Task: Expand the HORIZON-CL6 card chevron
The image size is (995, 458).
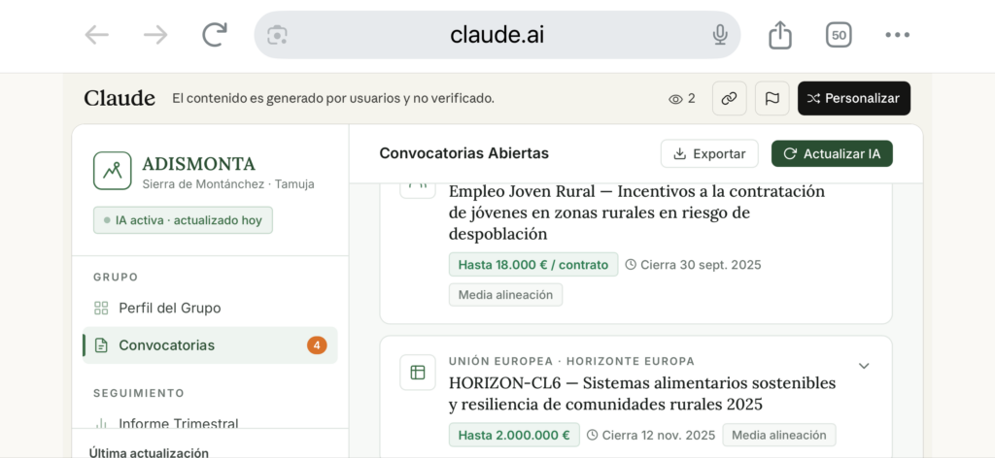Action: click(864, 366)
